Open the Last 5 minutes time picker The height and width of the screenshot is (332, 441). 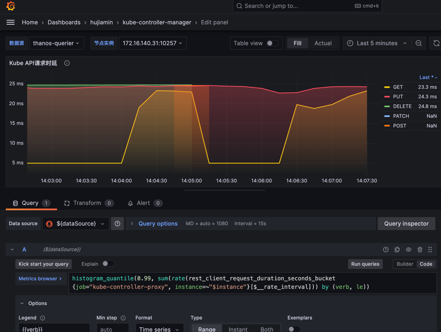(377, 43)
